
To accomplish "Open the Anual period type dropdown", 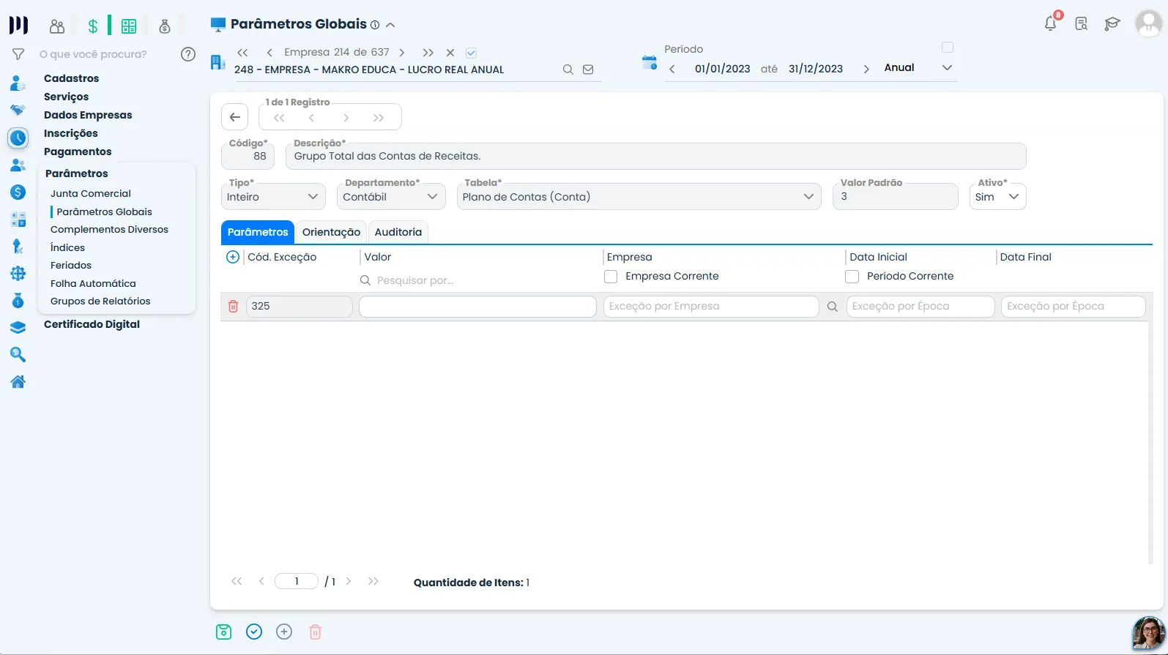I will click(x=918, y=68).
